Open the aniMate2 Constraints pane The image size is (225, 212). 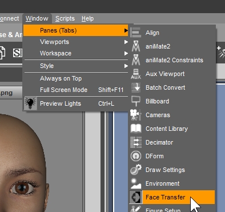172,60
